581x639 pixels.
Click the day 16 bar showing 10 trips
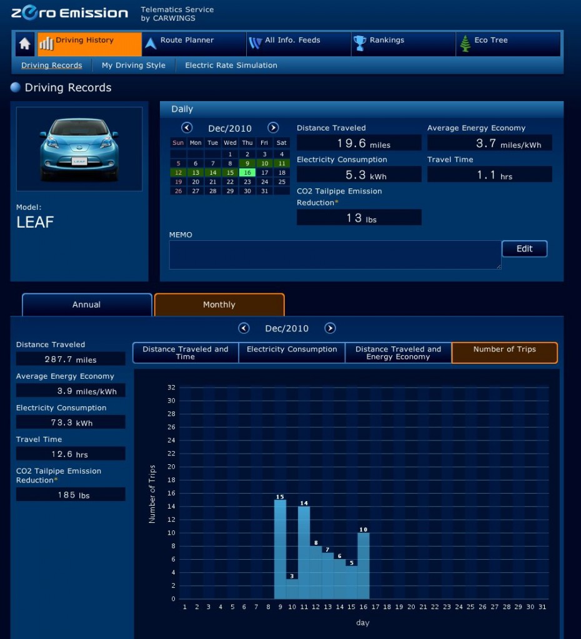click(x=364, y=565)
